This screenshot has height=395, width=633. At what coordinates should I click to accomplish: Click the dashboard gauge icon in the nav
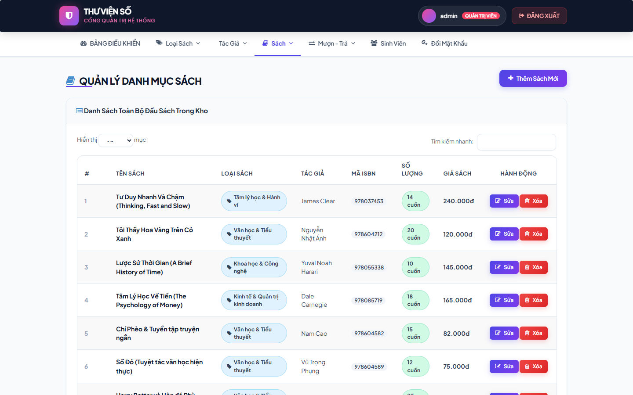tap(84, 43)
